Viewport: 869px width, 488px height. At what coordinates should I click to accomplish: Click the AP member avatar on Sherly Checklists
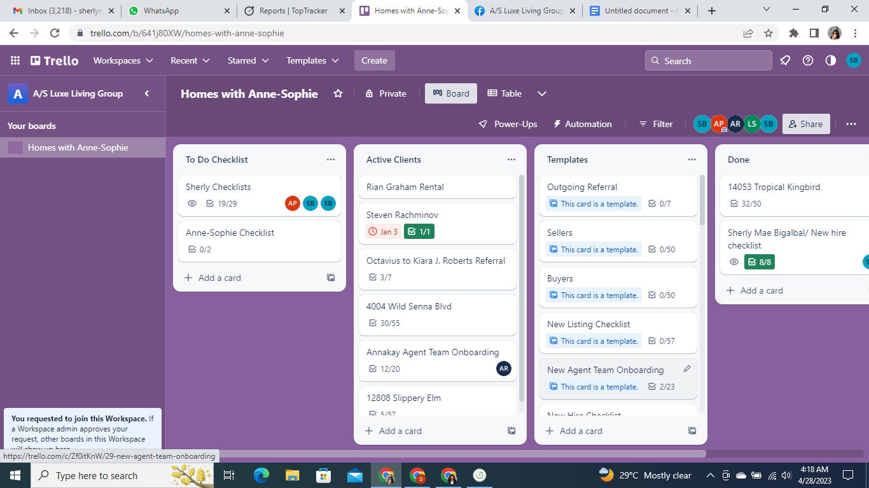293,203
